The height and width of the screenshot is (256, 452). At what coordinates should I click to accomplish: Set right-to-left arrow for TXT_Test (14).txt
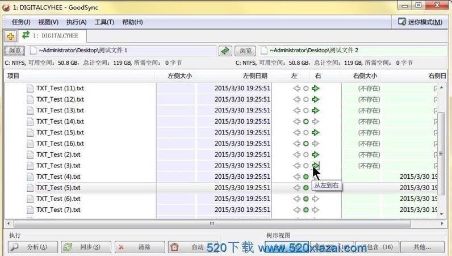tap(296, 121)
